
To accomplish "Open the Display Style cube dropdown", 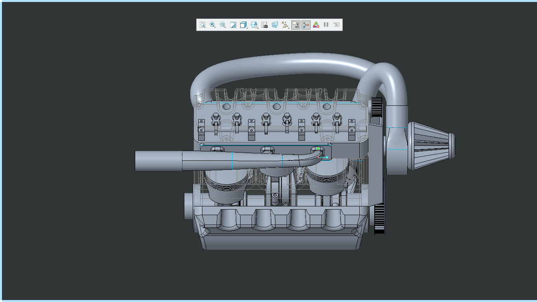I will [243, 25].
